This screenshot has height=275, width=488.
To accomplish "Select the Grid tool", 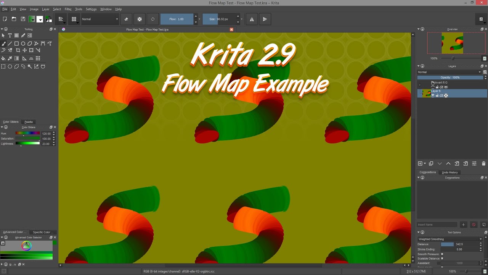I will point(38,58).
